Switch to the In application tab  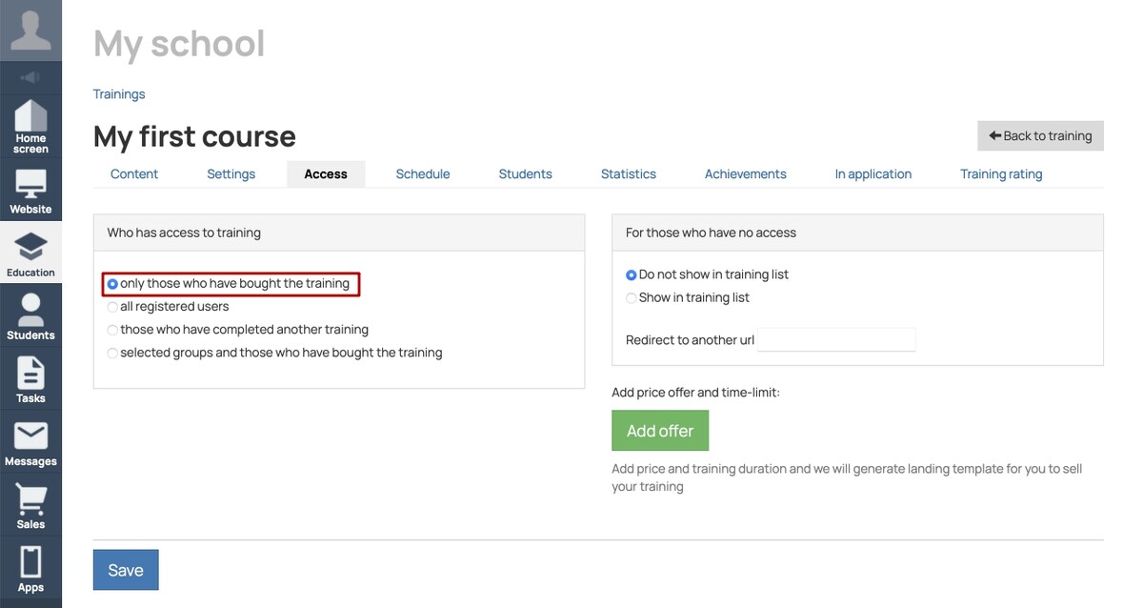click(873, 173)
